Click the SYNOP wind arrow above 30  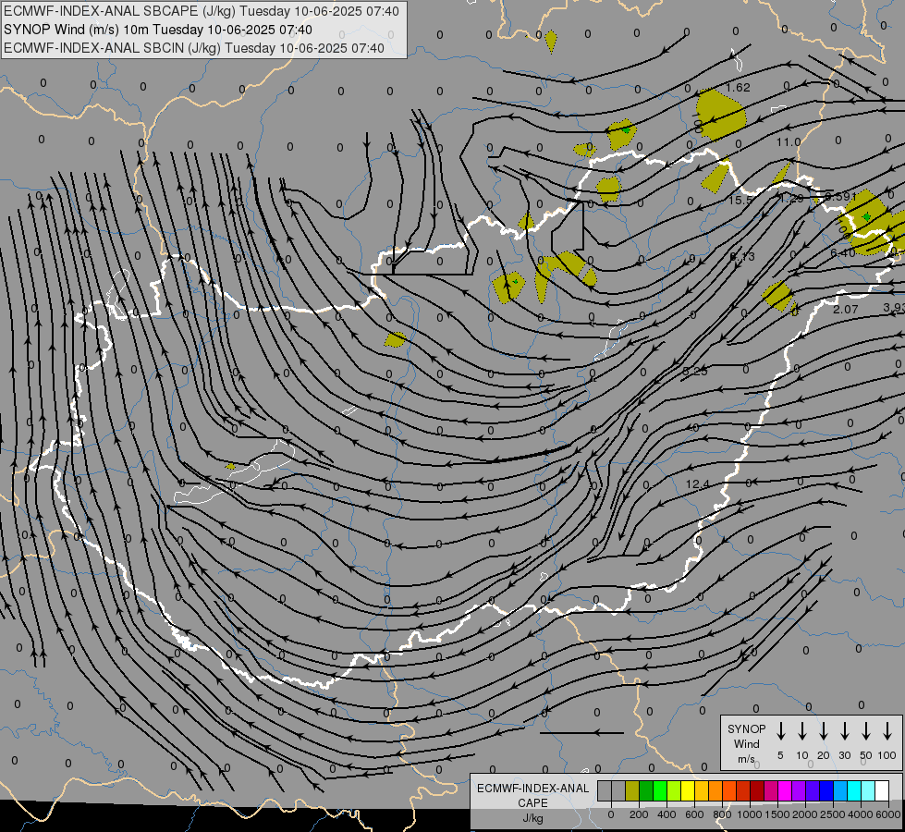pos(845,730)
